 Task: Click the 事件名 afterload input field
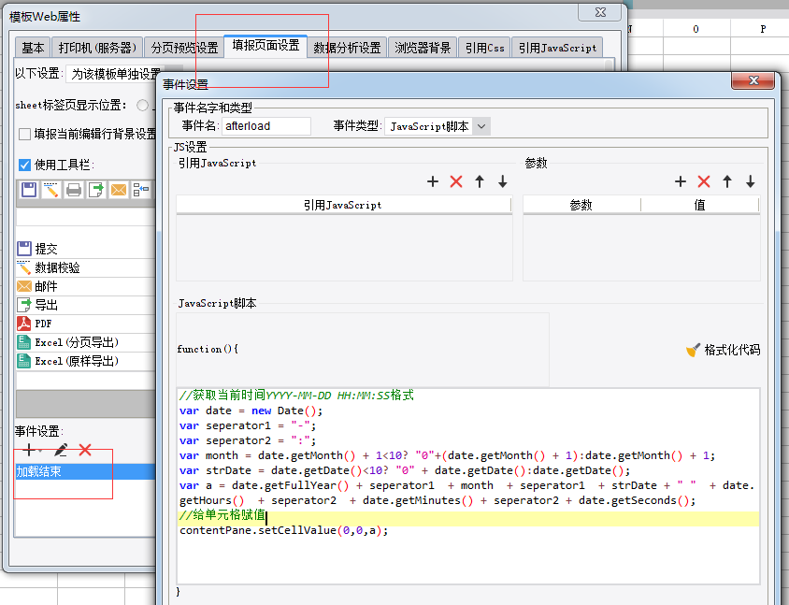click(x=266, y=126)
